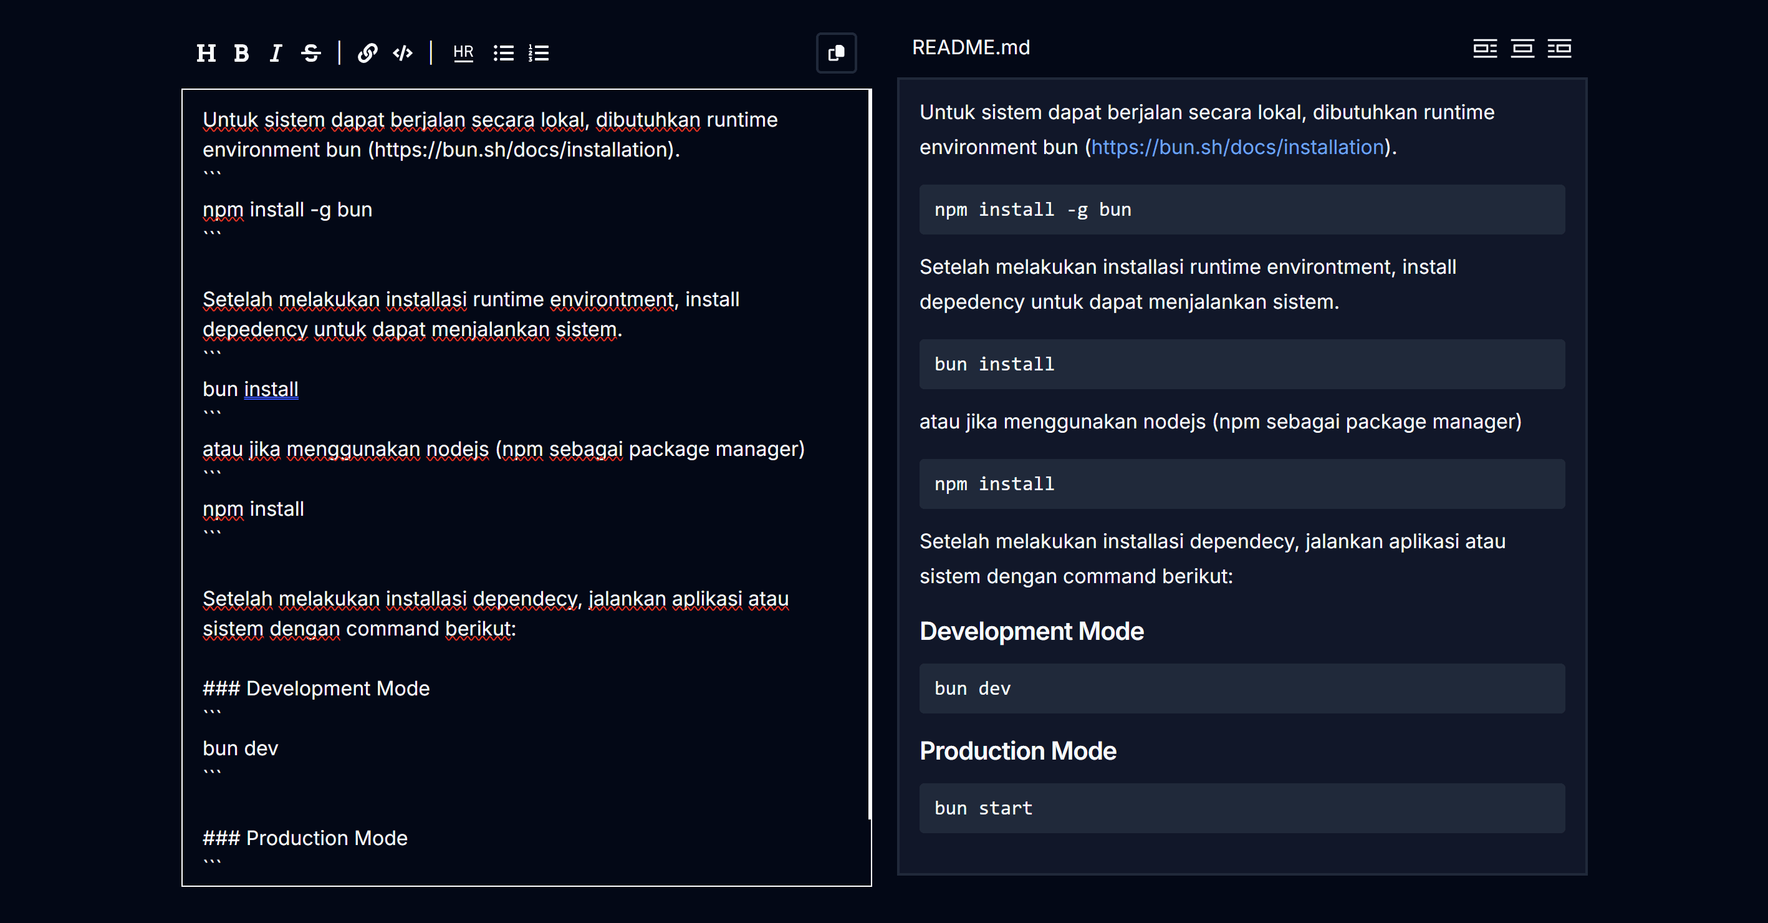Click the editor's vertical scrollbar
This screenshot has height=923, width=1768.
(870, 453)
